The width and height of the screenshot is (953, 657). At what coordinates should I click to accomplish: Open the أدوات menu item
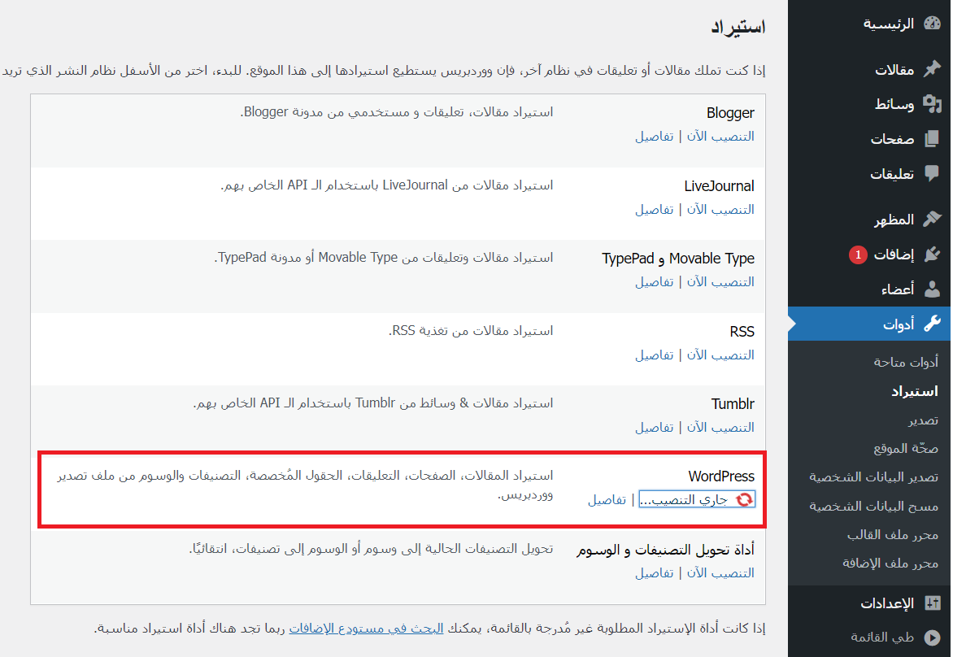click(898, 324)
